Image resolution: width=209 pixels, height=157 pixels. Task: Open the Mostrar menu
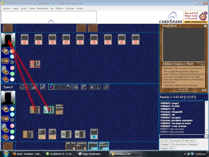point(60,8)
